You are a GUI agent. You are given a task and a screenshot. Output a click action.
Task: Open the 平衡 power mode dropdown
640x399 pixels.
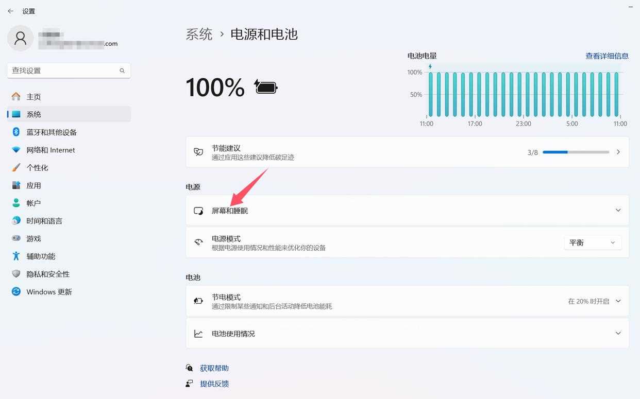[x=592, y=242]
